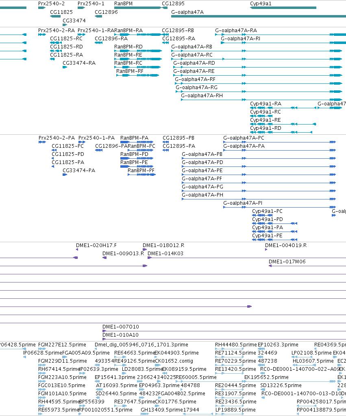Select EST label CK01652.contig
This screenshot has height=416, width=346.
[x=174, y=361]
